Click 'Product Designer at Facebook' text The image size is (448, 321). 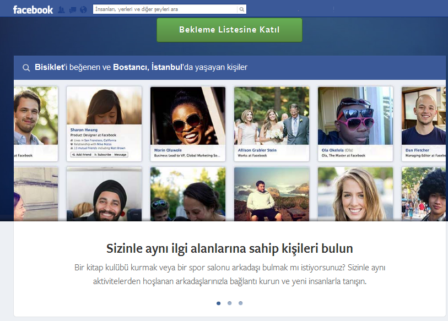(93, 135)
